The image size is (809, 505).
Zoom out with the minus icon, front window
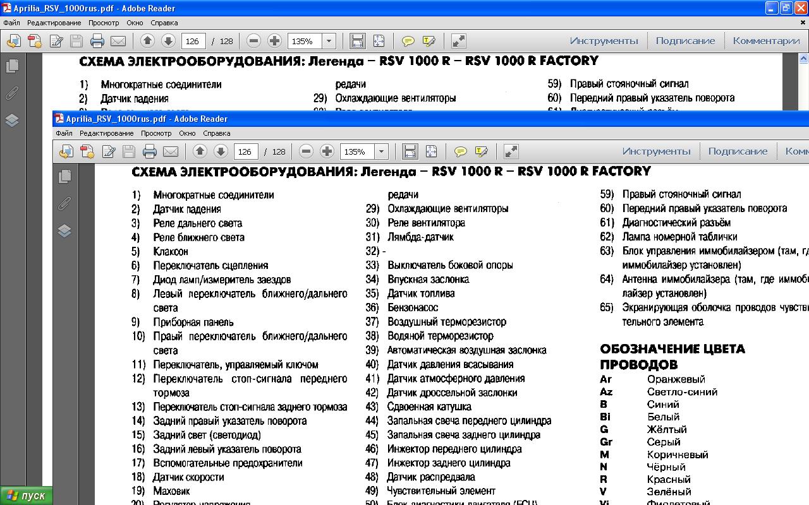pyautogui.click(x=306, y=151)
